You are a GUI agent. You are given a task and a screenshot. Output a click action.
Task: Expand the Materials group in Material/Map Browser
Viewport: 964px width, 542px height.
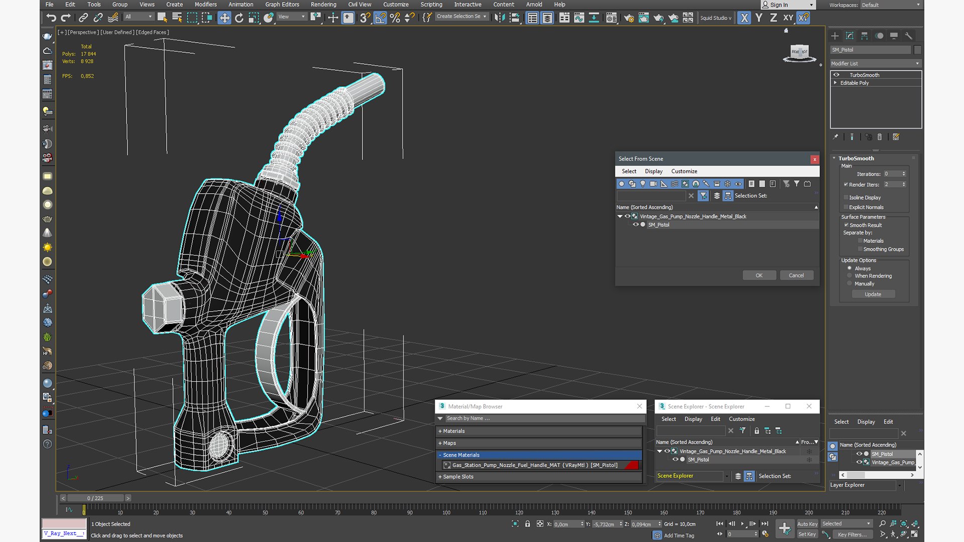539,431
